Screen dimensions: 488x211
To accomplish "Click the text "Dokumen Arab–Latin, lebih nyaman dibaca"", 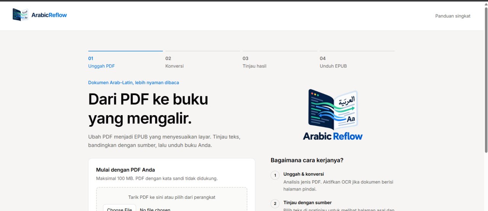I will [x=133, y=82].
